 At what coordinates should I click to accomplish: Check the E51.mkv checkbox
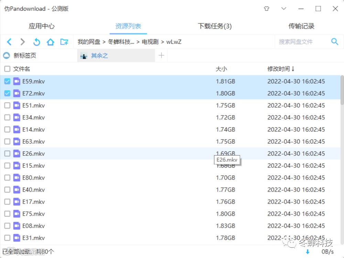(x=7, y=106)
